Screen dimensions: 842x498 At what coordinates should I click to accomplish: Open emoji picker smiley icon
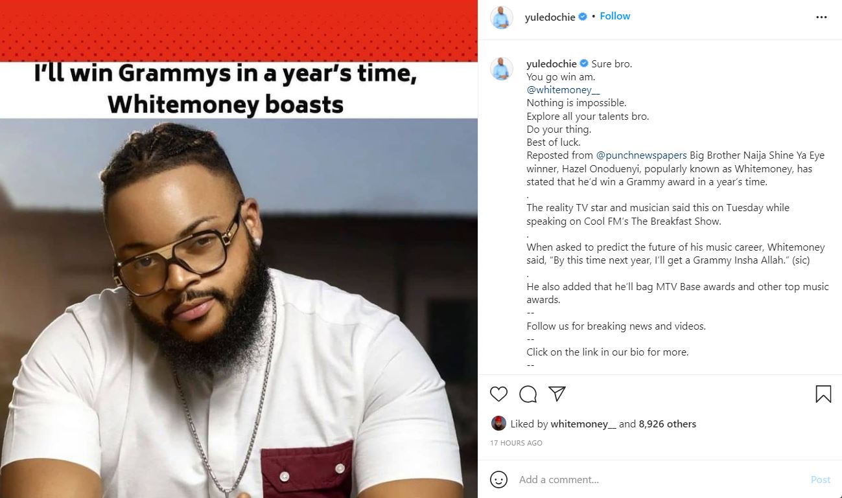pyautogui.click(x=498, y=479)
